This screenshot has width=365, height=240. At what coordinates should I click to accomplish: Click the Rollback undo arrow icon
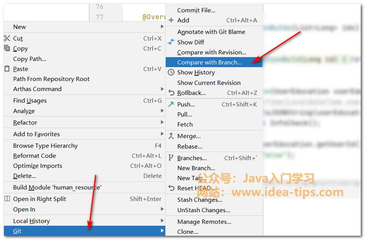pos(171,93)
